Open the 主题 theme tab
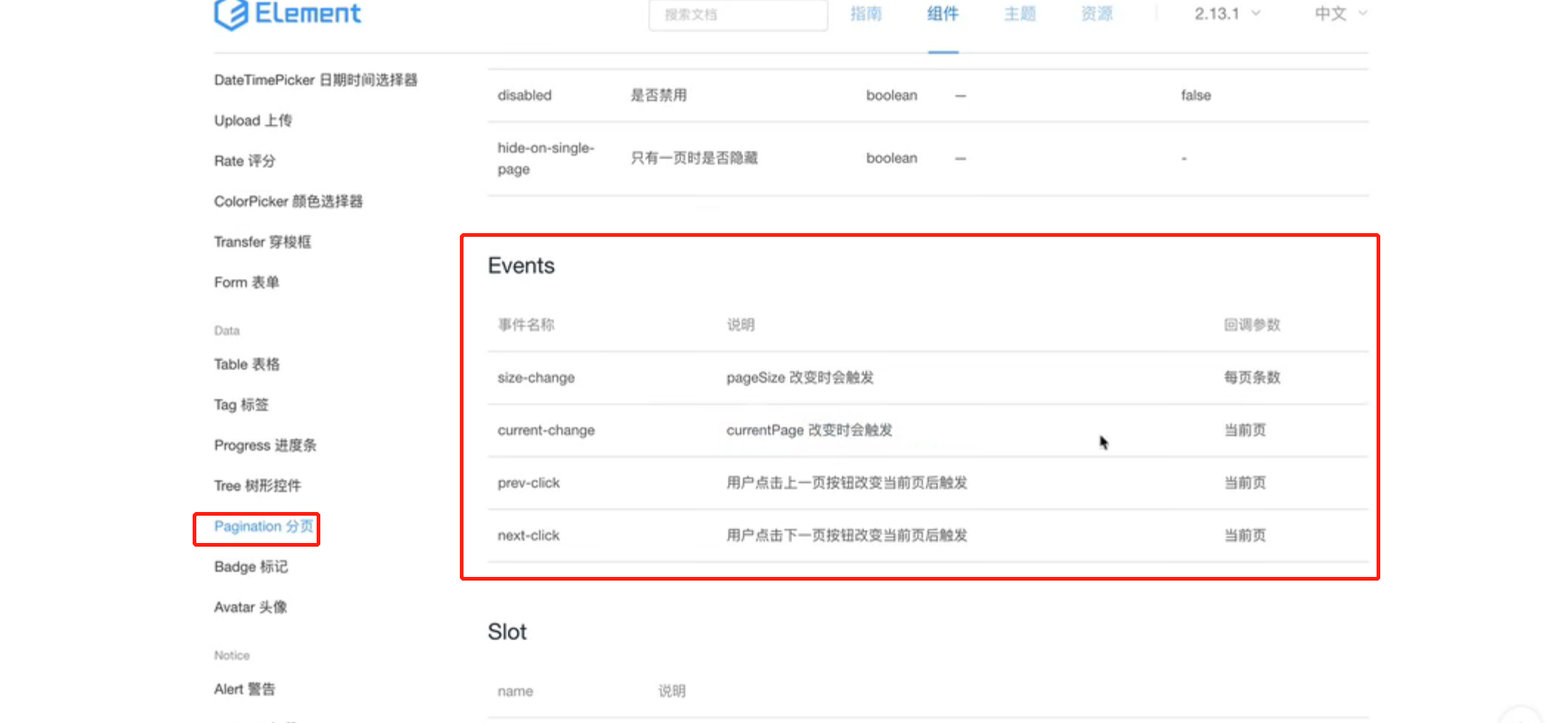1553x723 pixels. pyautogui.click(x=1020, y=14)
